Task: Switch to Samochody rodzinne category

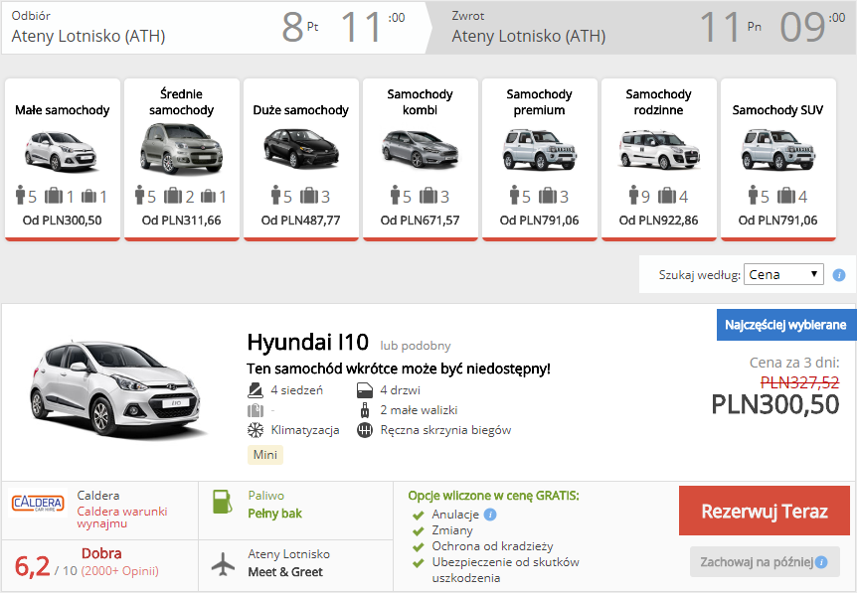Action: tap(659, 159)
